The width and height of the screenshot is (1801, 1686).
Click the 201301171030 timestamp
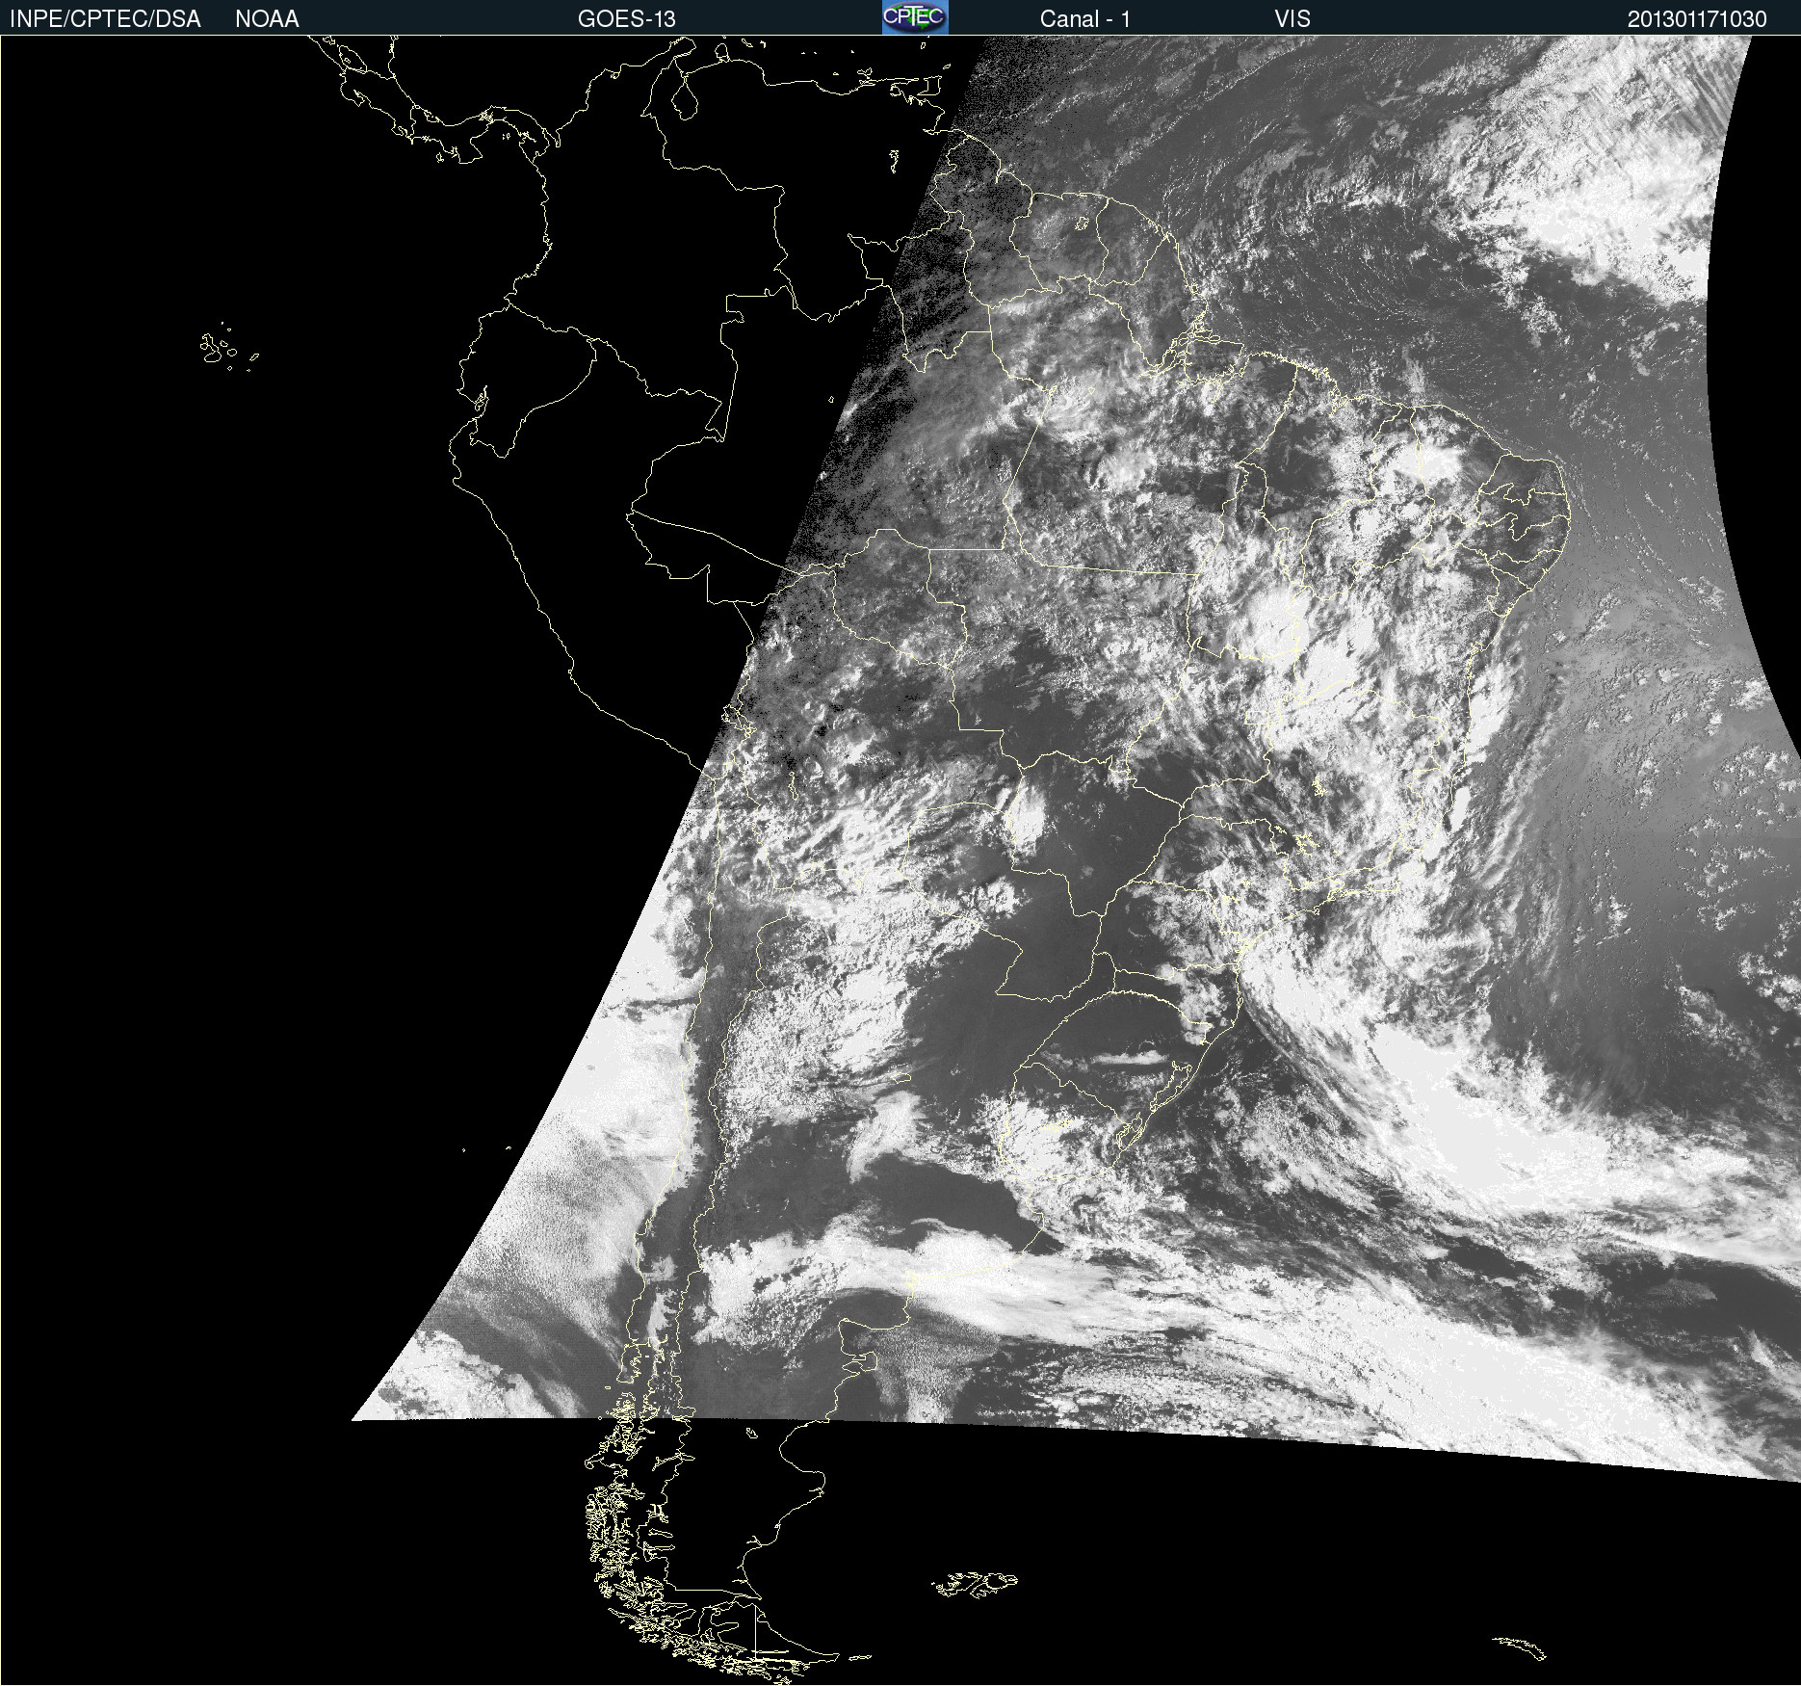[1697, 19]
